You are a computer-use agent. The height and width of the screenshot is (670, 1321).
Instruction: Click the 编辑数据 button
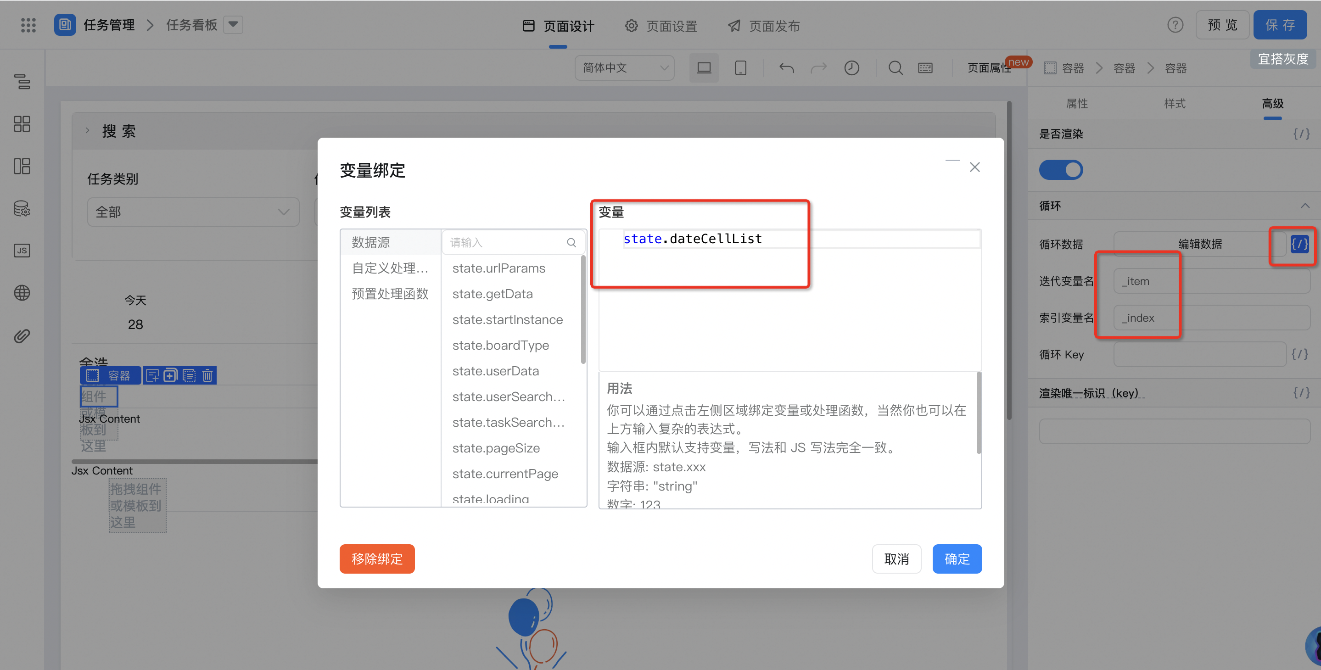(x=1199, y=244)
